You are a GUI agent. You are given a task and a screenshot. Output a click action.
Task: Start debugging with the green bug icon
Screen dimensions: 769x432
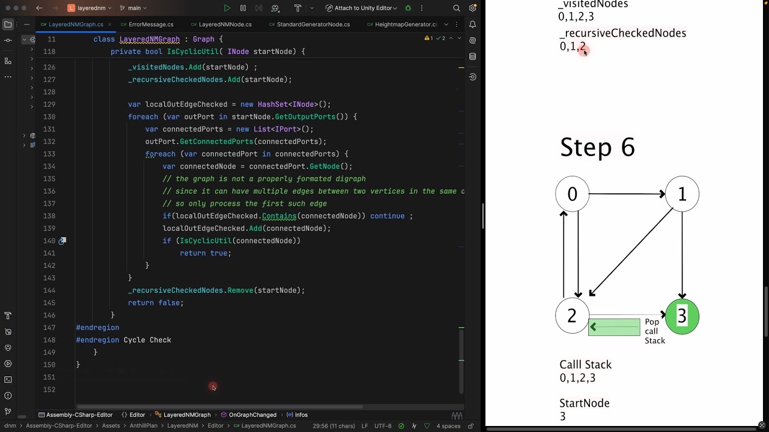[x=408, y=8]
